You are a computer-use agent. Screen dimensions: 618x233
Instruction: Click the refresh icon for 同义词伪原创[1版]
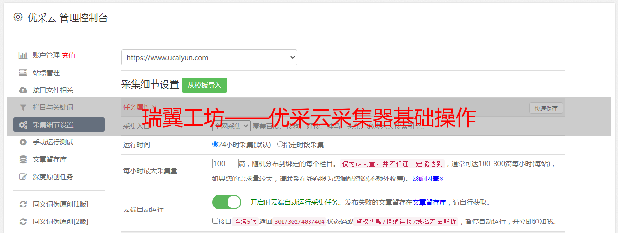pyautogui.click(x=23, y=204)
